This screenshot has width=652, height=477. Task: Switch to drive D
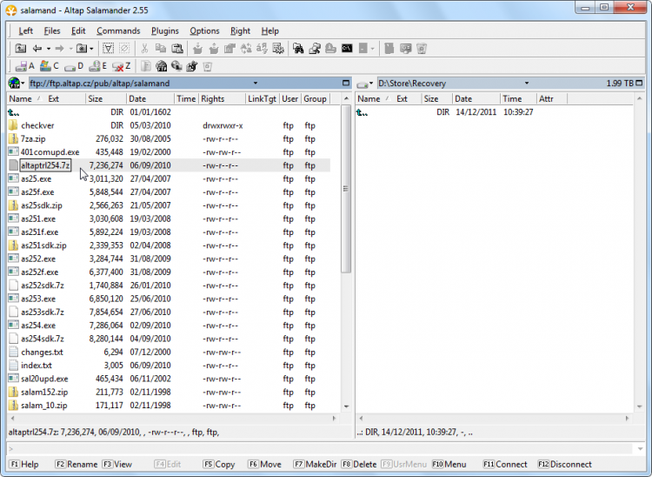tap(74, 66)
